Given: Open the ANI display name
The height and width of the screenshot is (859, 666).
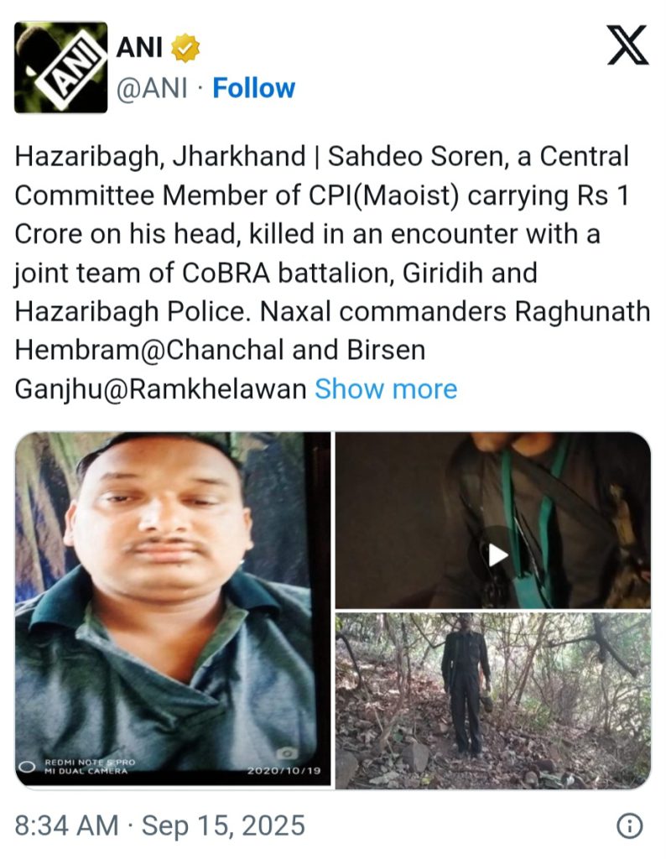Looking at the screenshot, I should coord(139,47).
